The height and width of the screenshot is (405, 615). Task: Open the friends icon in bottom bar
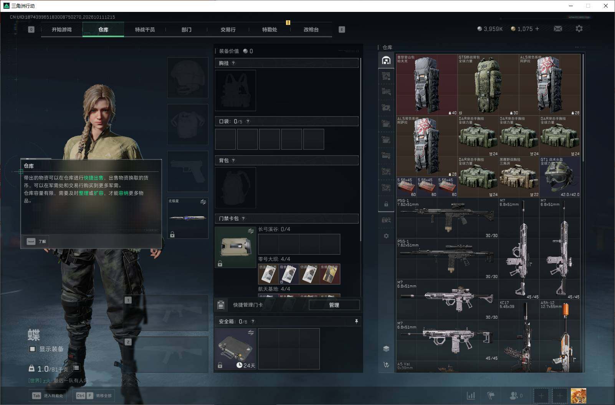(513, 395)
